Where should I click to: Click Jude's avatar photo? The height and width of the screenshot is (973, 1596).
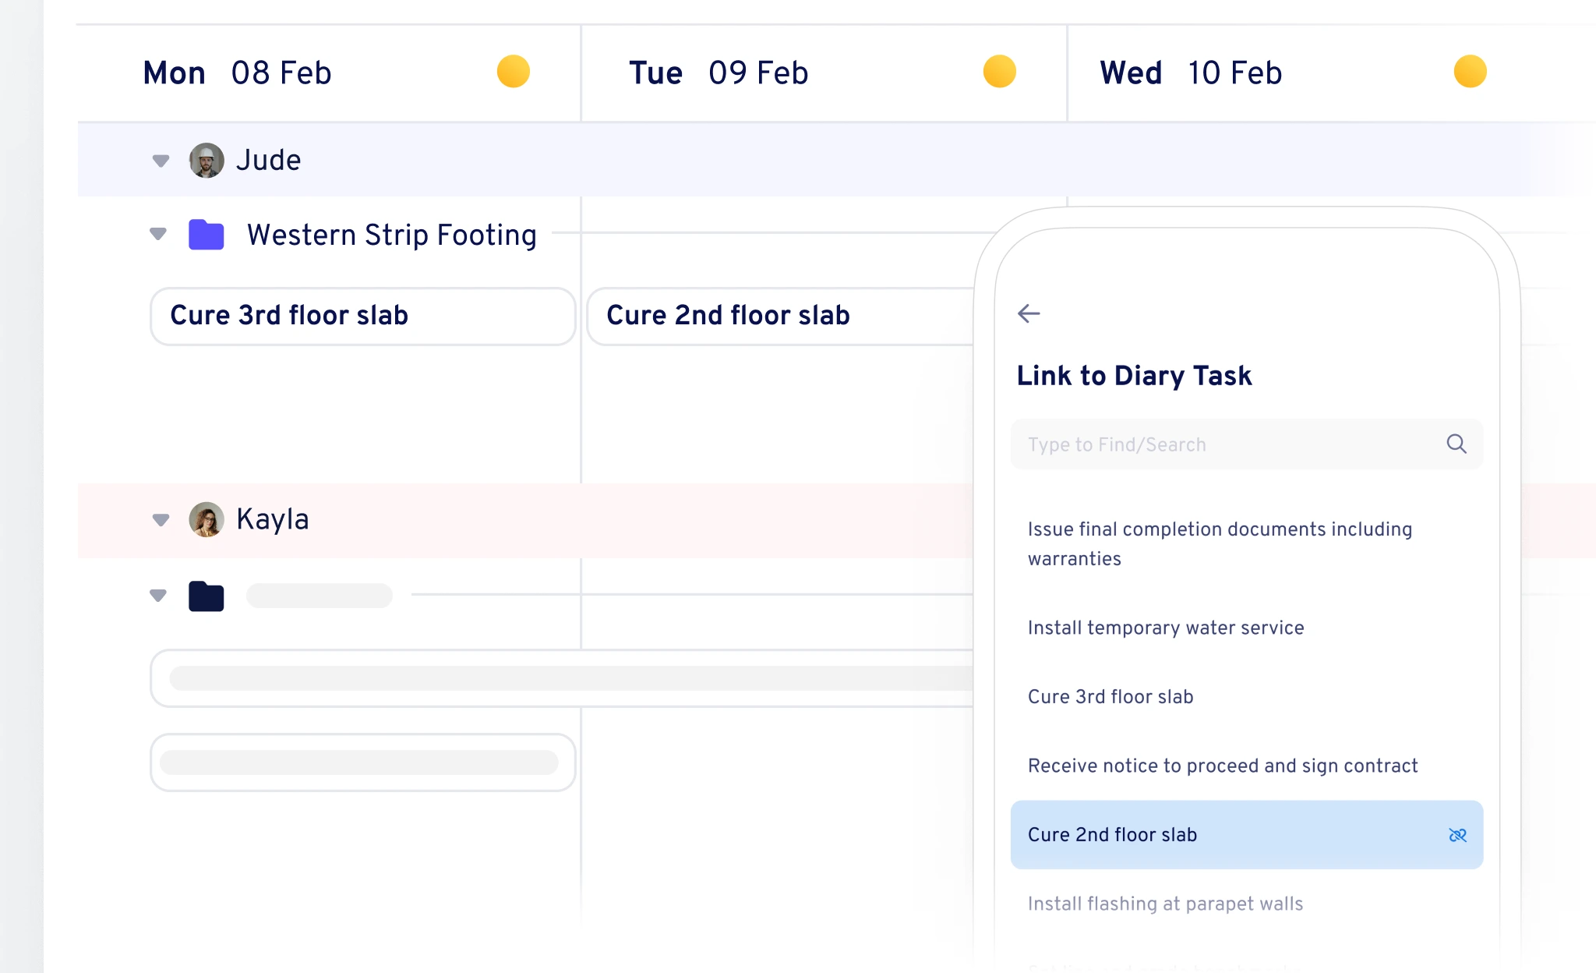coord(207,160)
